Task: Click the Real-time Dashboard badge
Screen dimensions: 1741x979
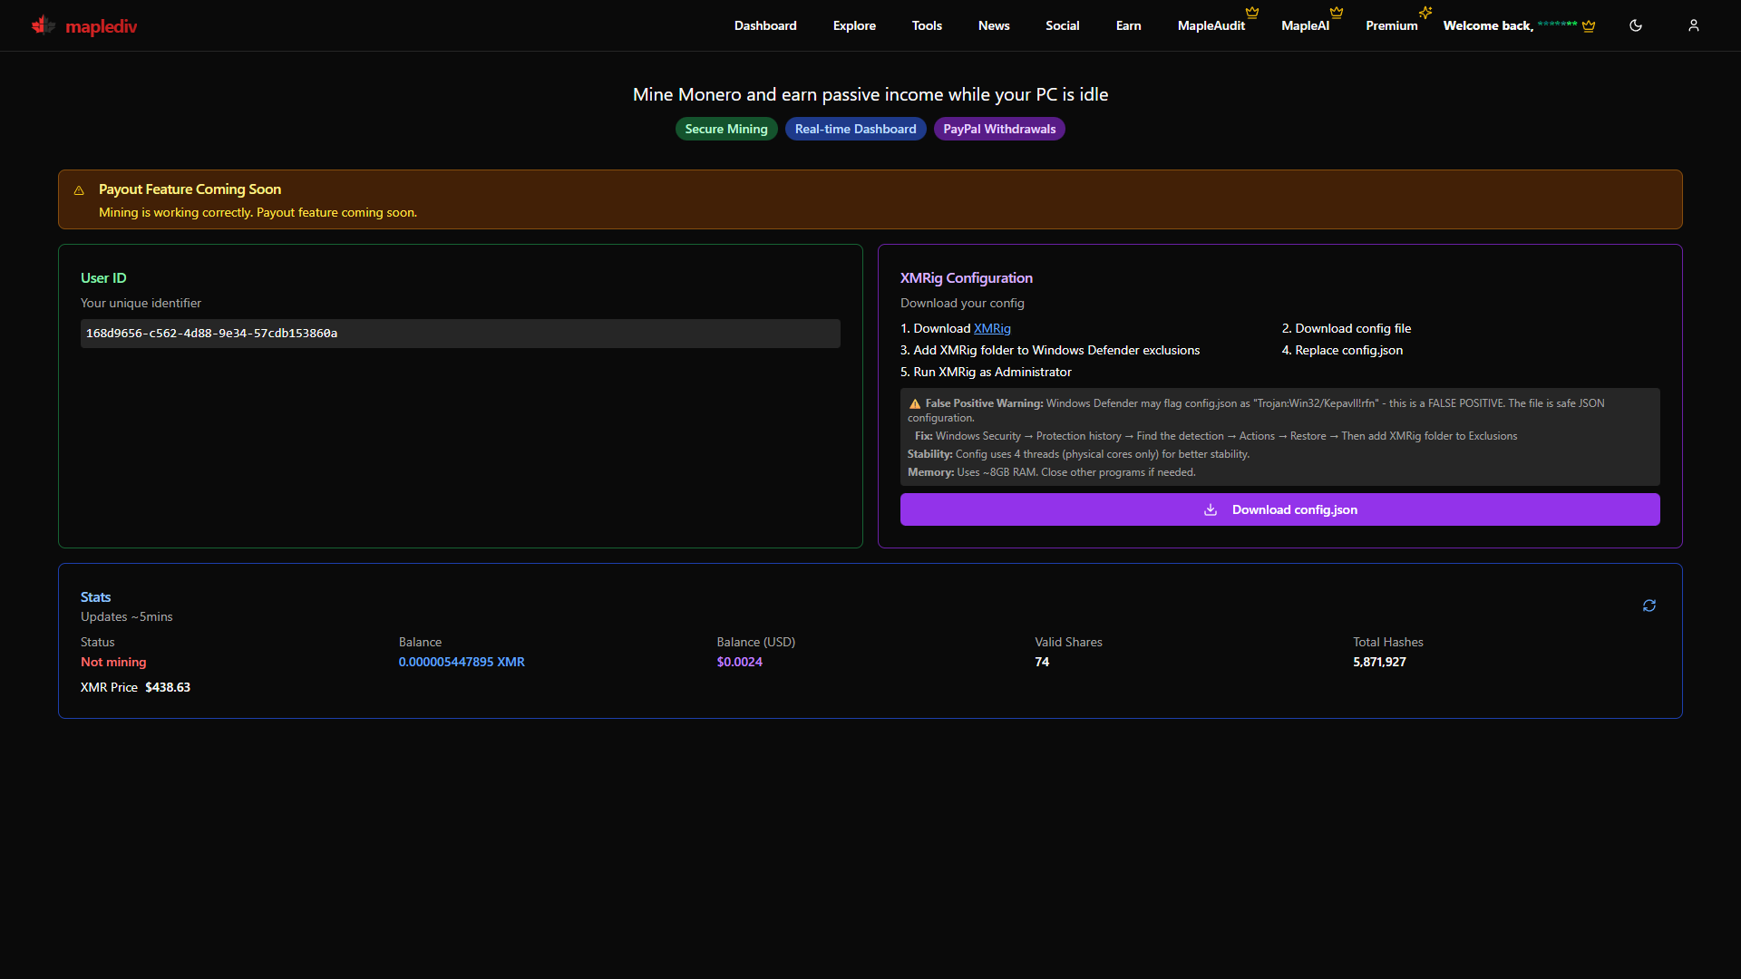Action: coord(854,129)
